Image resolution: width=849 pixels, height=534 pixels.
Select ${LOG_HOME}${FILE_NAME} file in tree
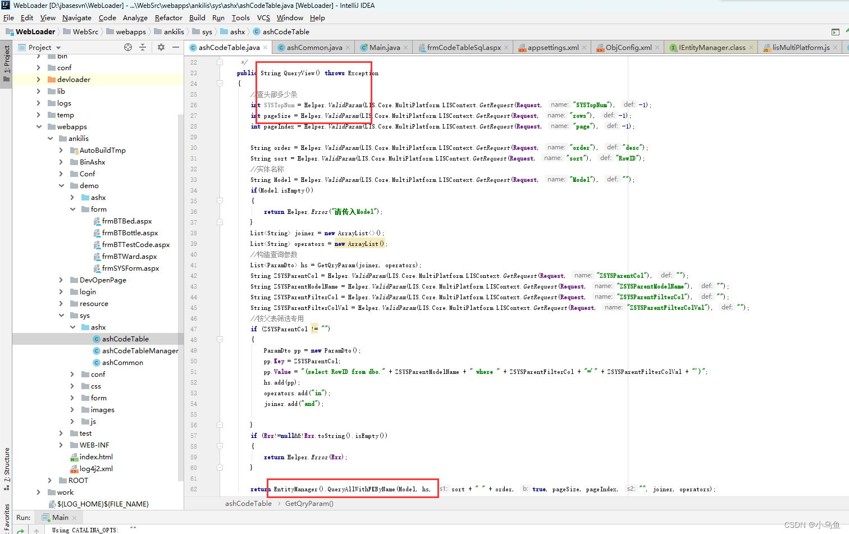pos(102,504)
